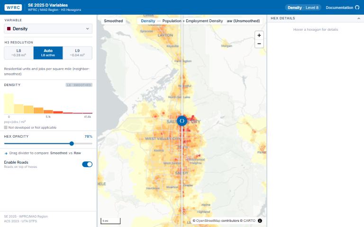Zoom in on the map
The height and width of the screenshot is (227, 364).
(x=259, y=35)
